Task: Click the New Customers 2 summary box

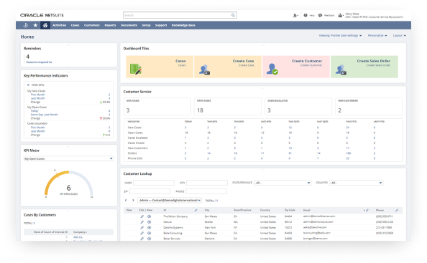Action: 369,106
